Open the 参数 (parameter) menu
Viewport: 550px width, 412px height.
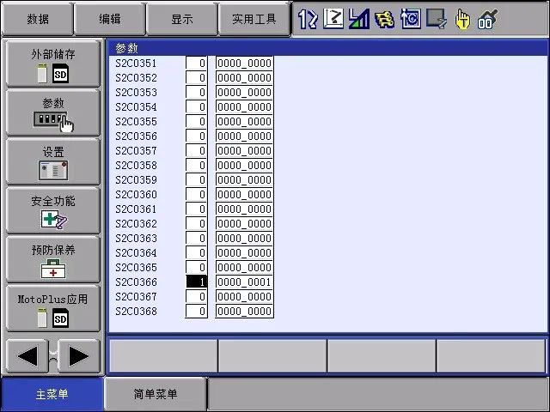tap(53, 112)
